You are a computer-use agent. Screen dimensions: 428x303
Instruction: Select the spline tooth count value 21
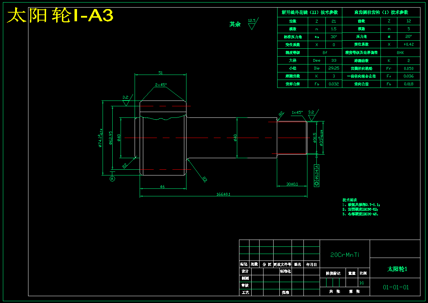(x=334, y=21)
